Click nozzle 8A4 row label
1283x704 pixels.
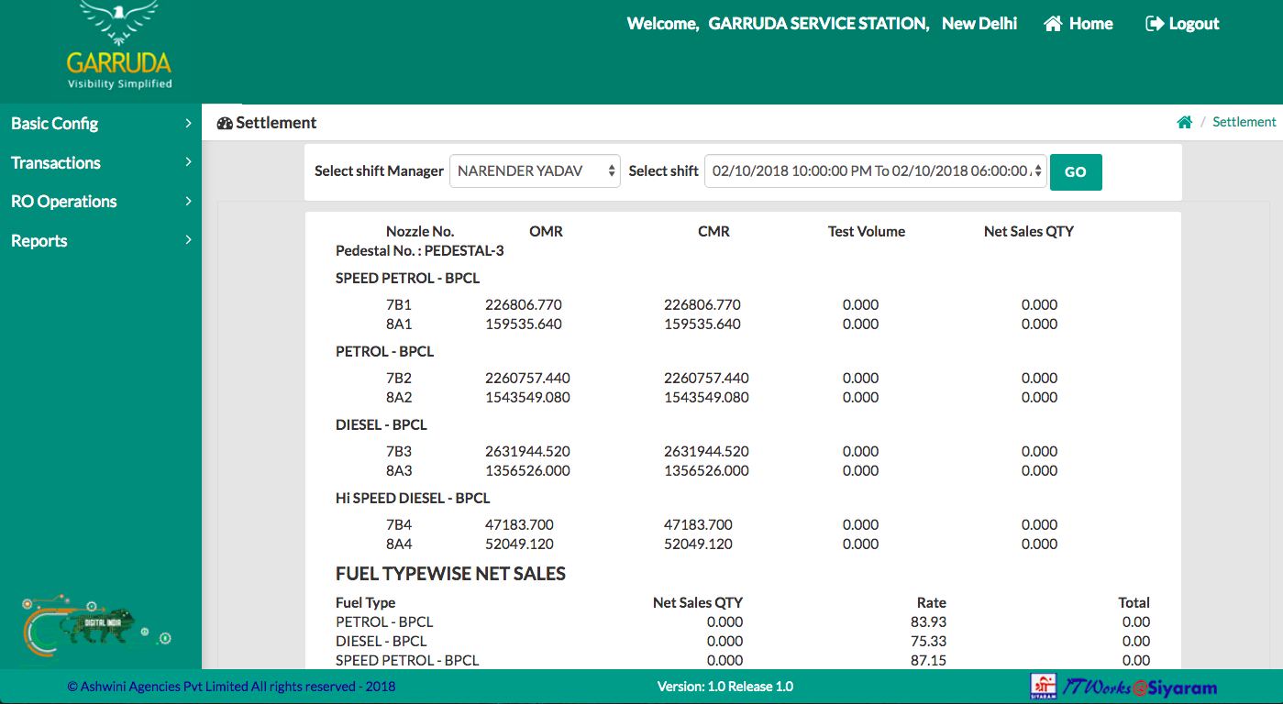coord(399,544)
